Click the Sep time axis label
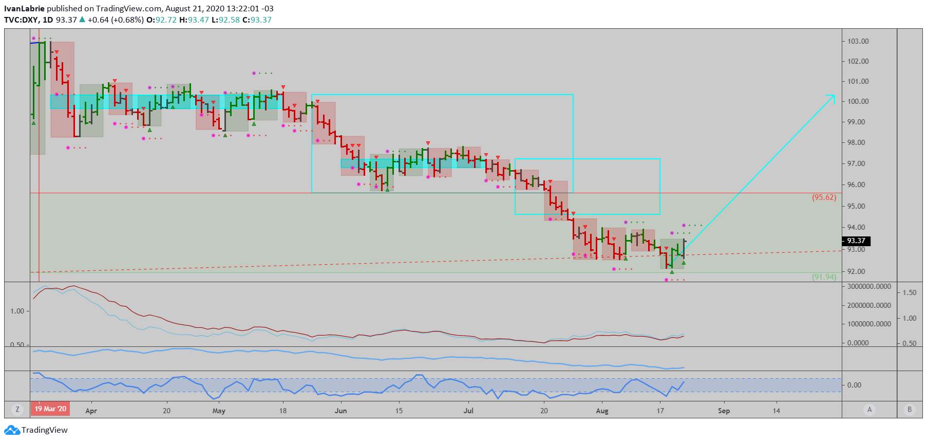Screen dimensions: 927x442 (724, 411)
